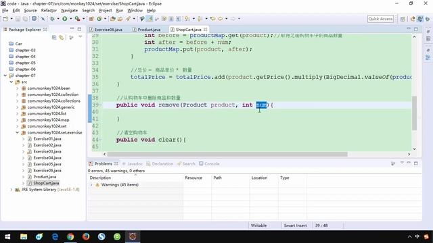Open the New file dropdown arrow

tap(12, 19)
